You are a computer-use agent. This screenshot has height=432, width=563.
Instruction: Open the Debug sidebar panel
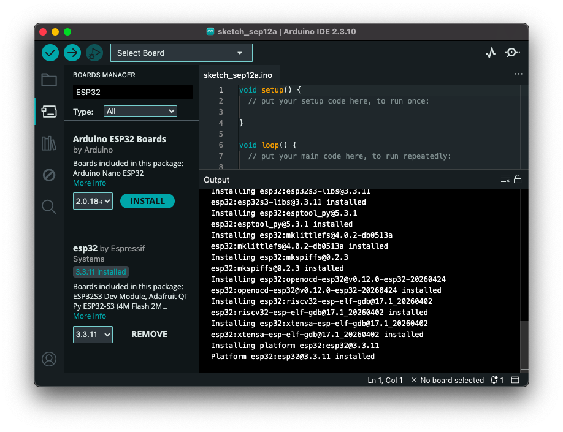click(49, 175)
